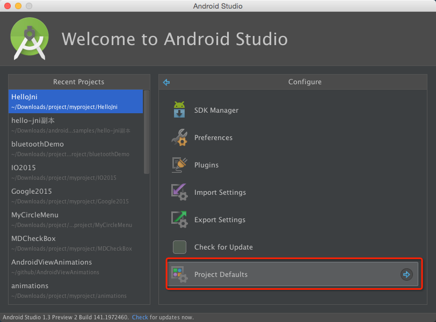
Task: Click the Export Settings icon
Action: [179, 219]
